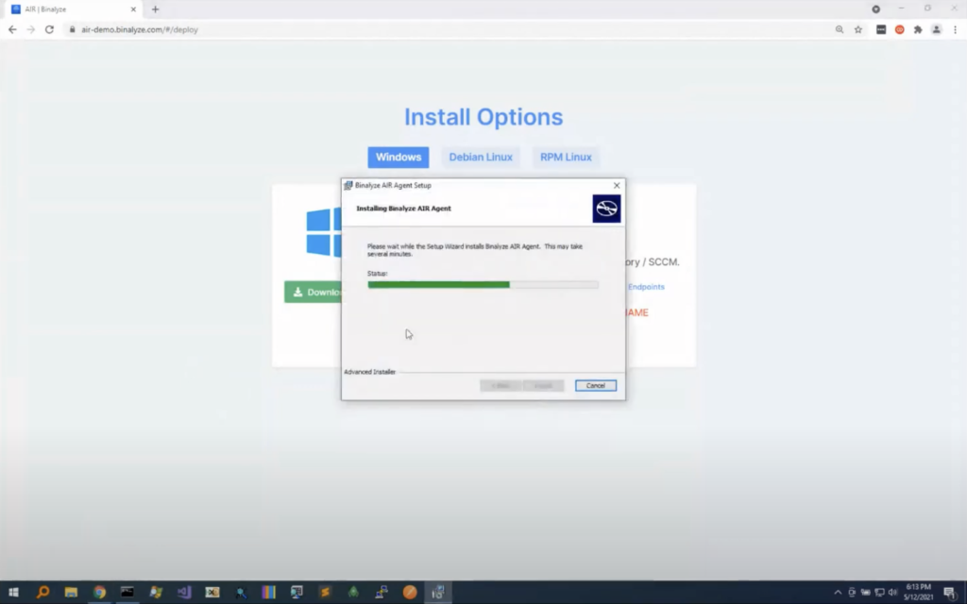This screenshot has height=604, width=967.
Task: Open the Chrome three-dot menu
Action: pos(955,29)
